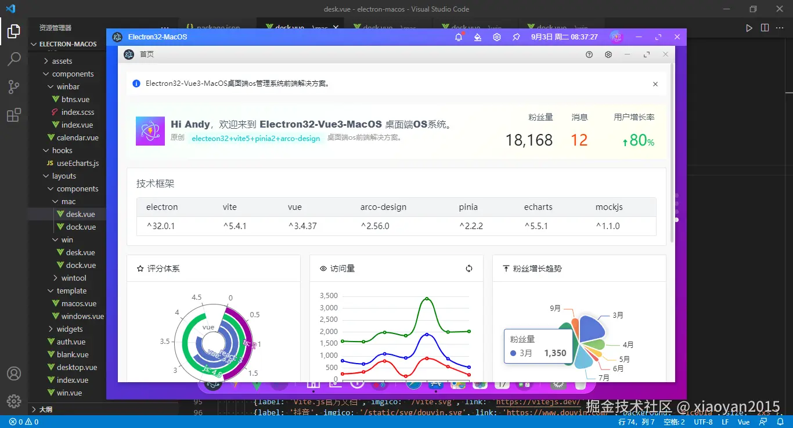Click the upload-arrow icon beside 粉丝增长趋势
Screen dimensions: 793x428
pos(506,269)
